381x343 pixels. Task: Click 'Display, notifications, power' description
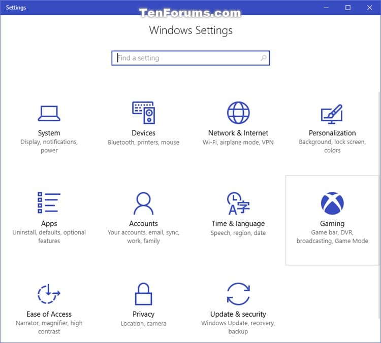tap(49, 146)
